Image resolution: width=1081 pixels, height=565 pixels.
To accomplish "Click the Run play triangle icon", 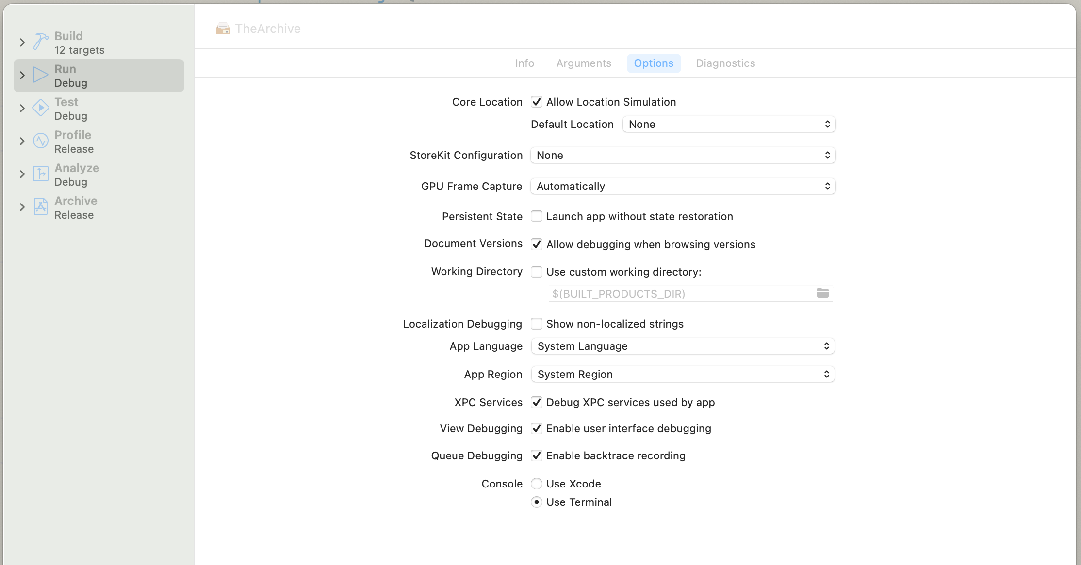I will click(41, 75).
